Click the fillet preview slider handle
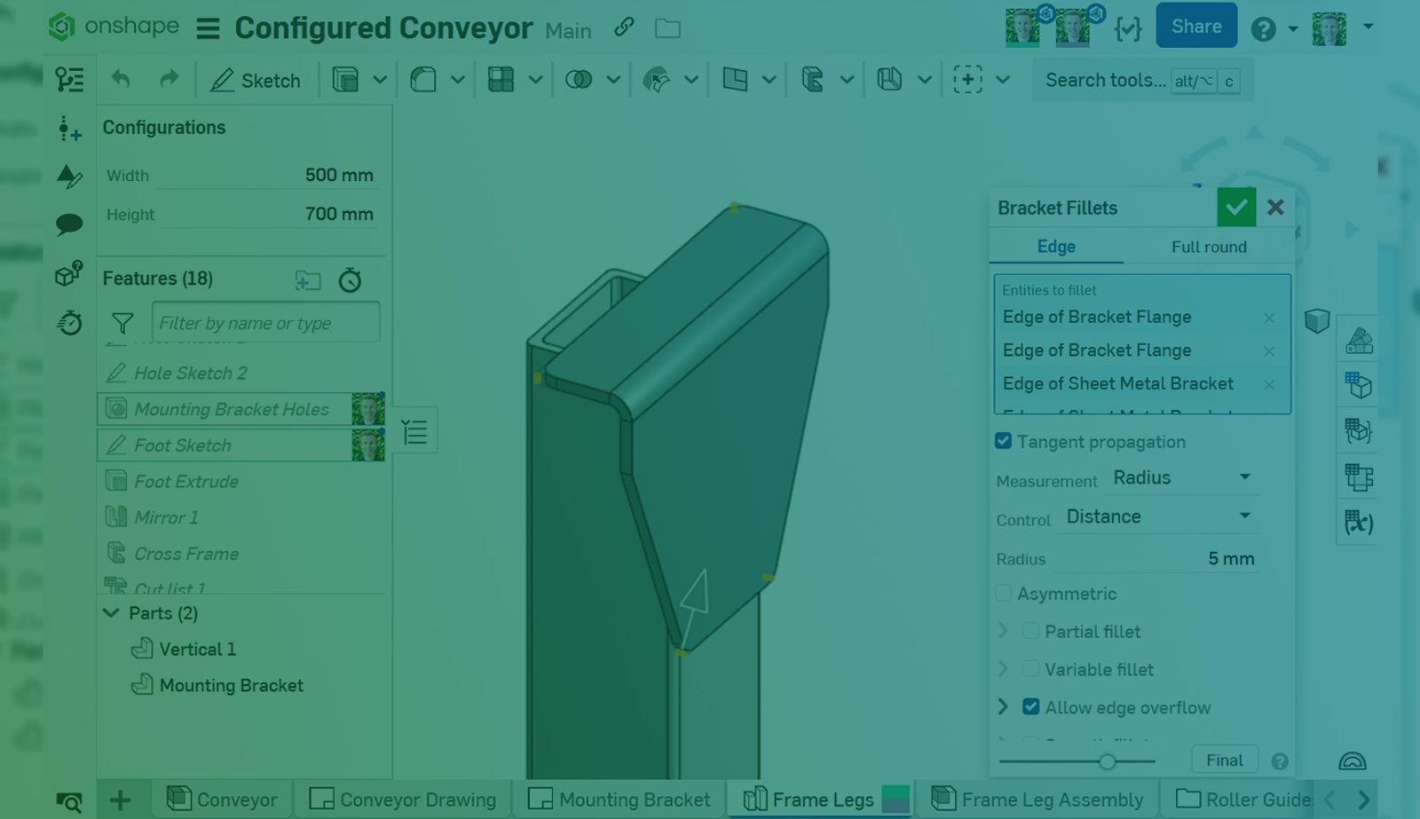This screenshot has height=819, width=1420. [1107, 761]
